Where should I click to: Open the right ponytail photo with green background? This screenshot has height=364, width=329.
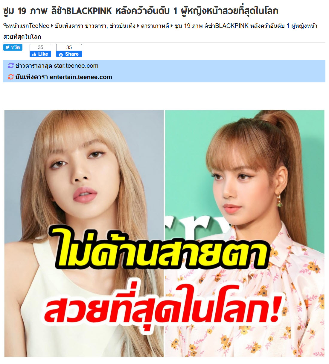pyautogui.click(x=245, y=233)
